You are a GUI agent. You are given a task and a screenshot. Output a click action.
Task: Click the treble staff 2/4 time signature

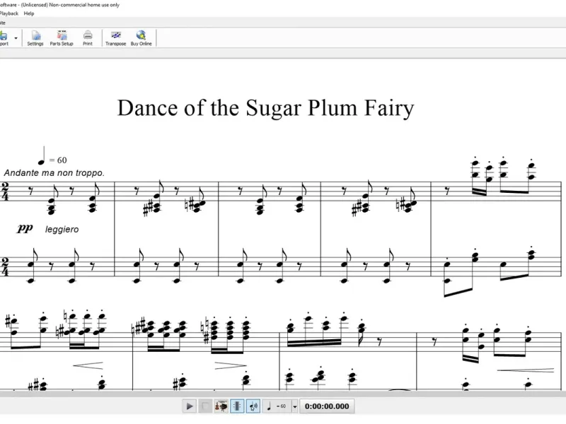pos(5,191)
